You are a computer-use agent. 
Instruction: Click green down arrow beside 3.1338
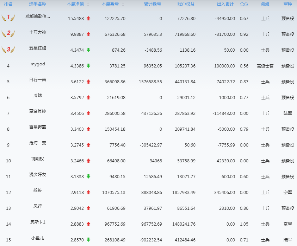tap(88, 176)
